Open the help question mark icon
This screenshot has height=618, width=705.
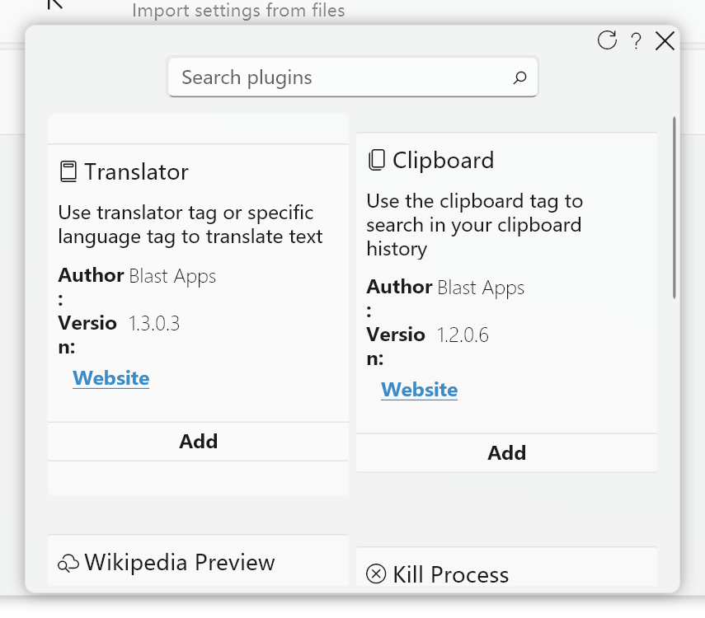(637, 41)
